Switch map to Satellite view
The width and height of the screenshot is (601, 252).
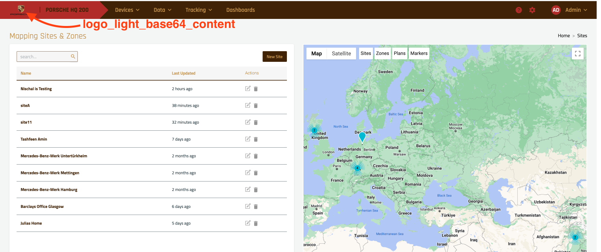click(341, 54)
